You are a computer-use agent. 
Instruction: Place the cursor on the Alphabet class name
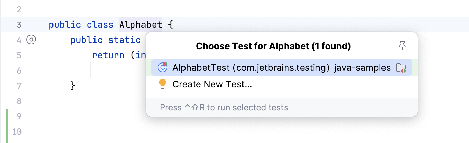click(140, 25)
